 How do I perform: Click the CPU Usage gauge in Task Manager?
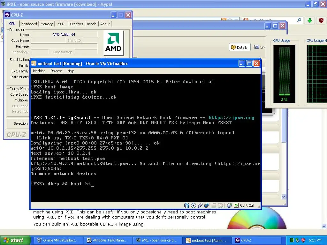click(x=284, y=74)
